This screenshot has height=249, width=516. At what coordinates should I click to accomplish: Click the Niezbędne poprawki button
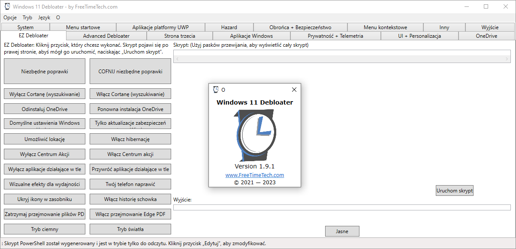pos(45,72)
